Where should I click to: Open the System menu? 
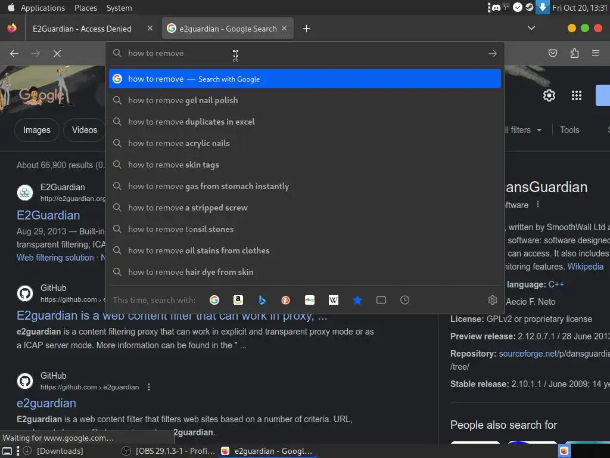(x=119, y=8)
